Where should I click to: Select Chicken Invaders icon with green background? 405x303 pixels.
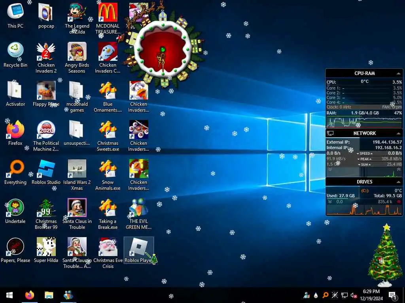click(x=139, y=175)
